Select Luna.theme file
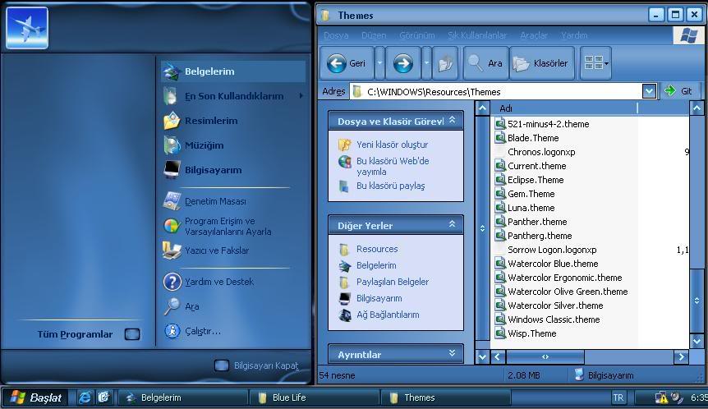This screenshot has width=708, height=409. (525, 208)
